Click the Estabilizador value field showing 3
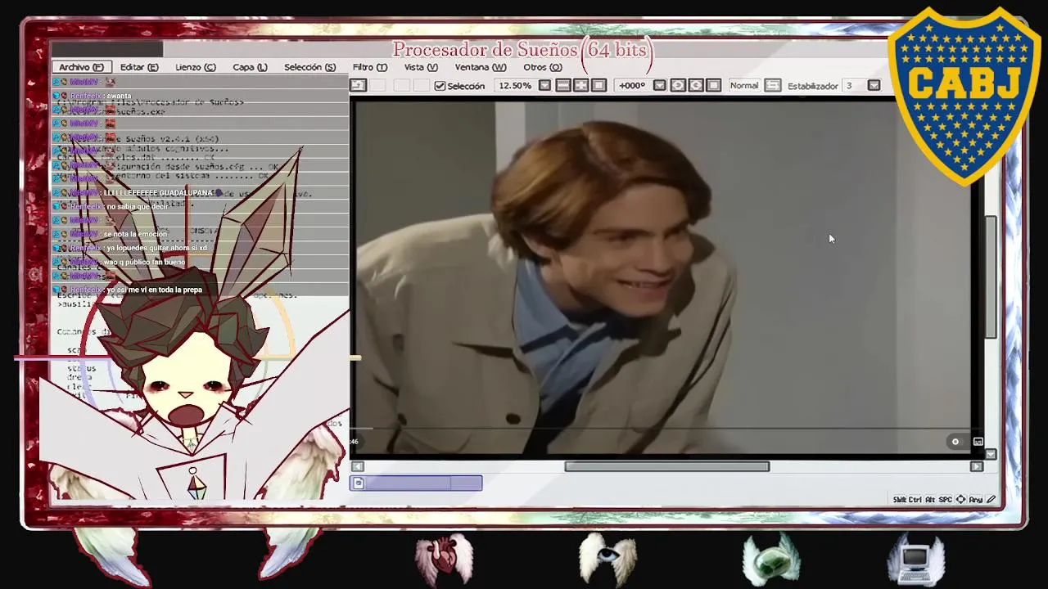The height and width of the screenshot is (589, 1048). pyautogui.click(x=854, y=86)
